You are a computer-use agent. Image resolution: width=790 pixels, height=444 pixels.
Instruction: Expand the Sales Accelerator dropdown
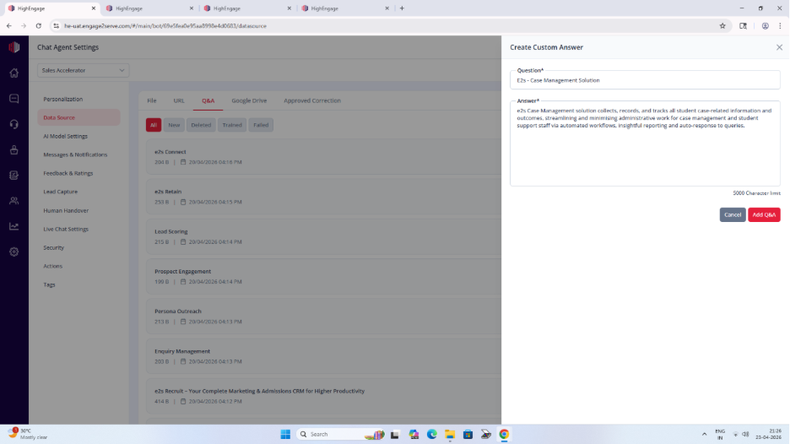(x=83, y=71)
